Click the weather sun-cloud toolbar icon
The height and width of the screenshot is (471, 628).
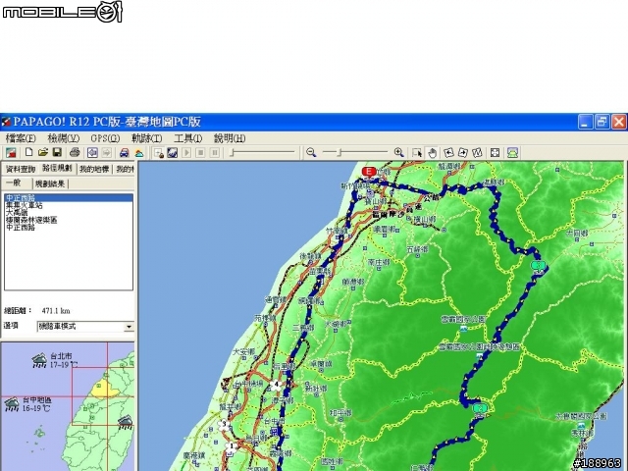tap(139, 153)
